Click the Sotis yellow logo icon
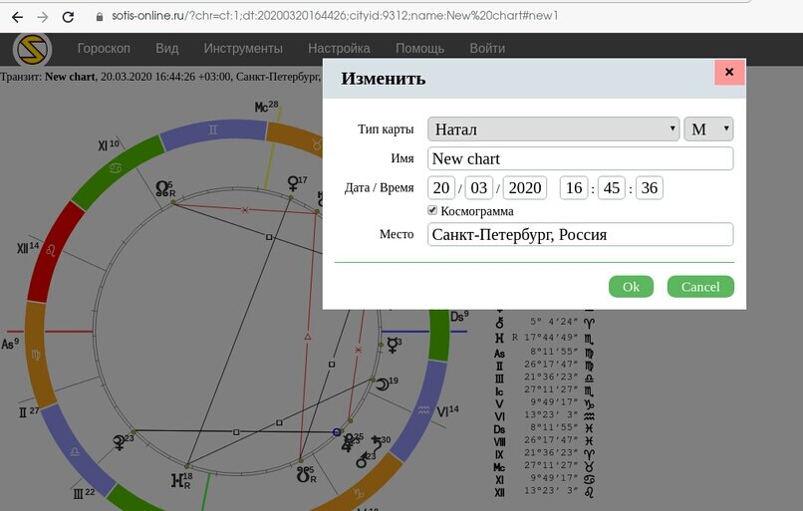The width and height of the screenshot is (803, 511). pyautogui.click(x=32, y=49)
